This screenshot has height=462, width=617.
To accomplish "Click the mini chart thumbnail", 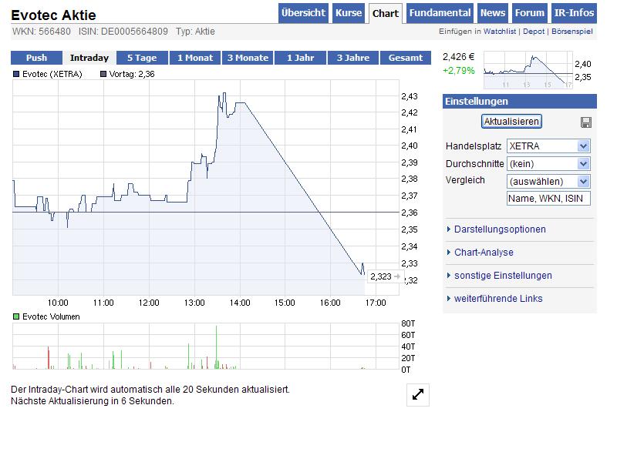I will (528, 69).
